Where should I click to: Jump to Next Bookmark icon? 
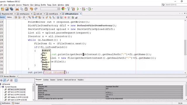point(50,17)
